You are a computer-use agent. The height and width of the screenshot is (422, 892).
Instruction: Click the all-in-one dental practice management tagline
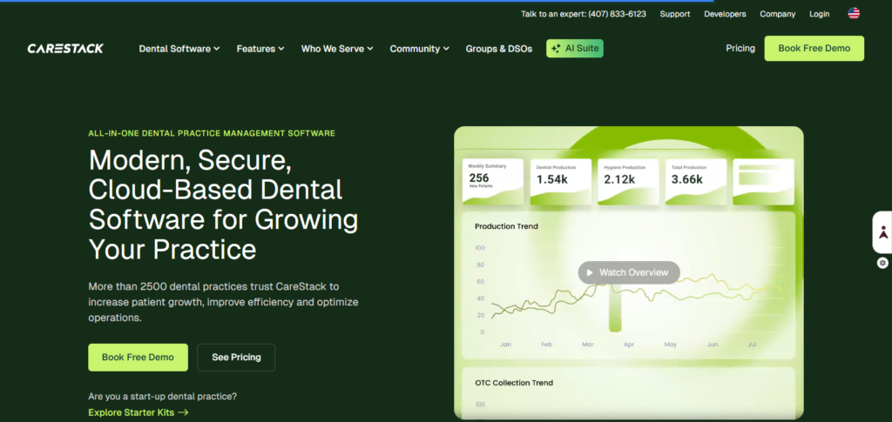[x=212, y=133]
